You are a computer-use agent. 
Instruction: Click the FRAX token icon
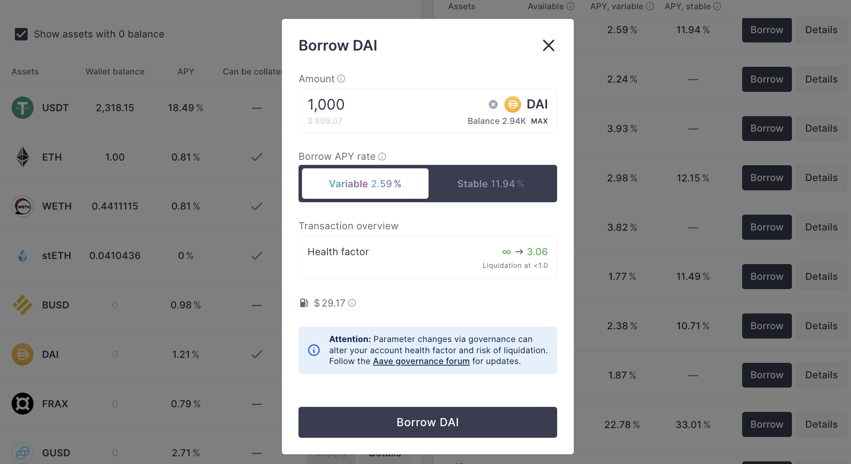22,403
